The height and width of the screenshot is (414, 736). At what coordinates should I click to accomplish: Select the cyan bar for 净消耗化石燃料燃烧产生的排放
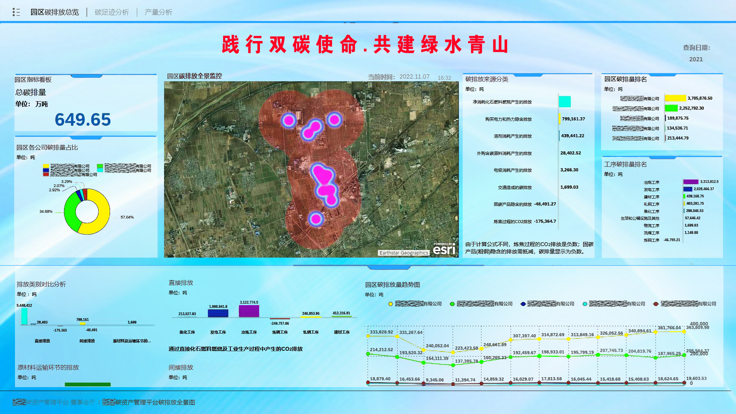(565, 102)
